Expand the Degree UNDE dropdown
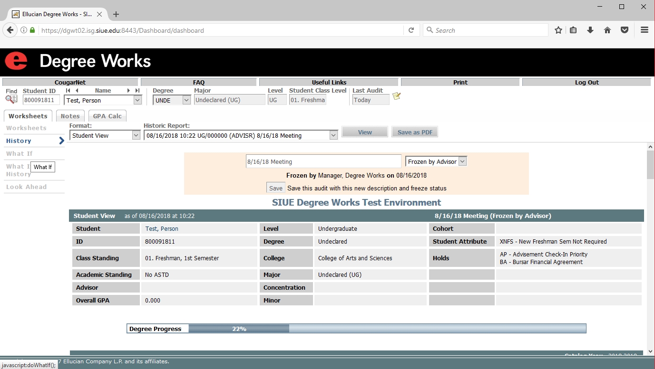 [172, 100]
